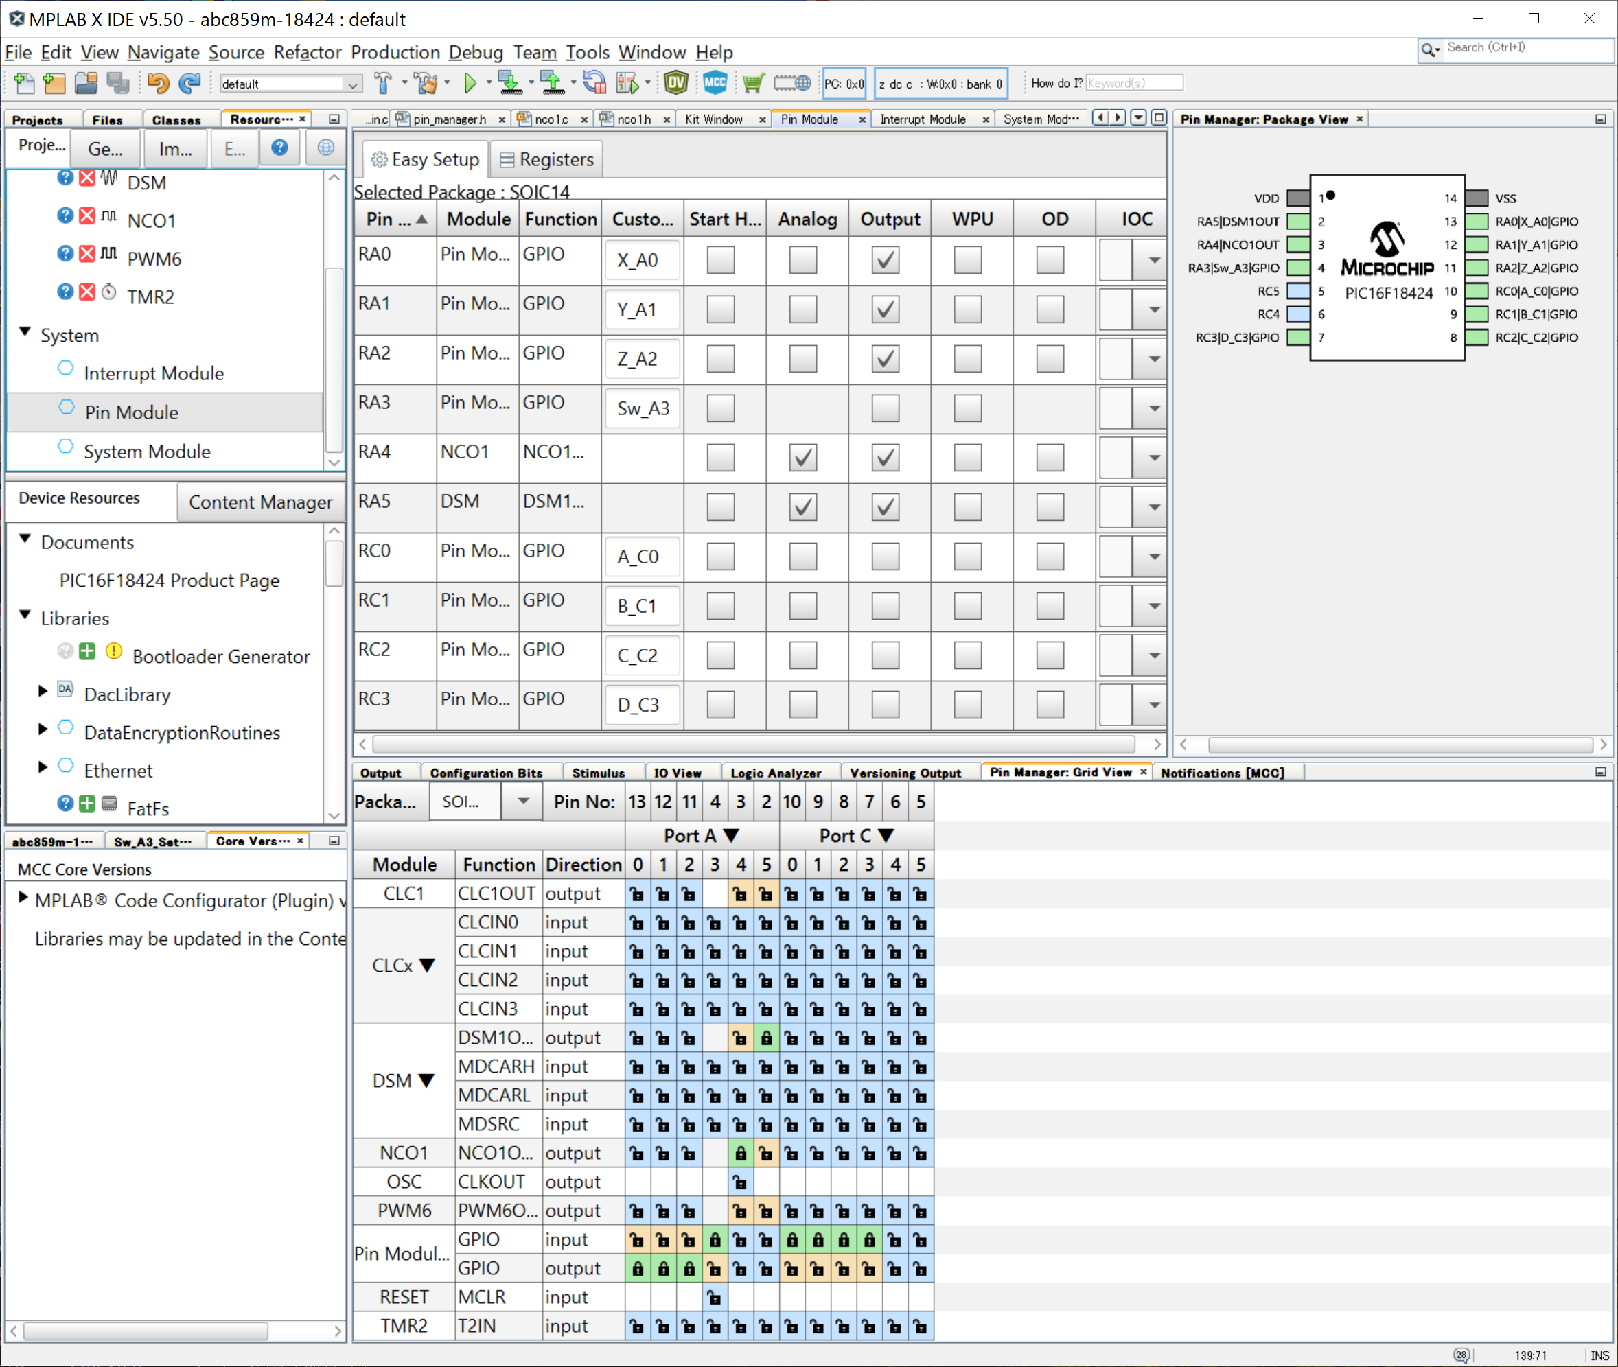This screenshot has height=1367, width=1618.
Task: Click the New File toolbar icon
Action: pos(24,83)
